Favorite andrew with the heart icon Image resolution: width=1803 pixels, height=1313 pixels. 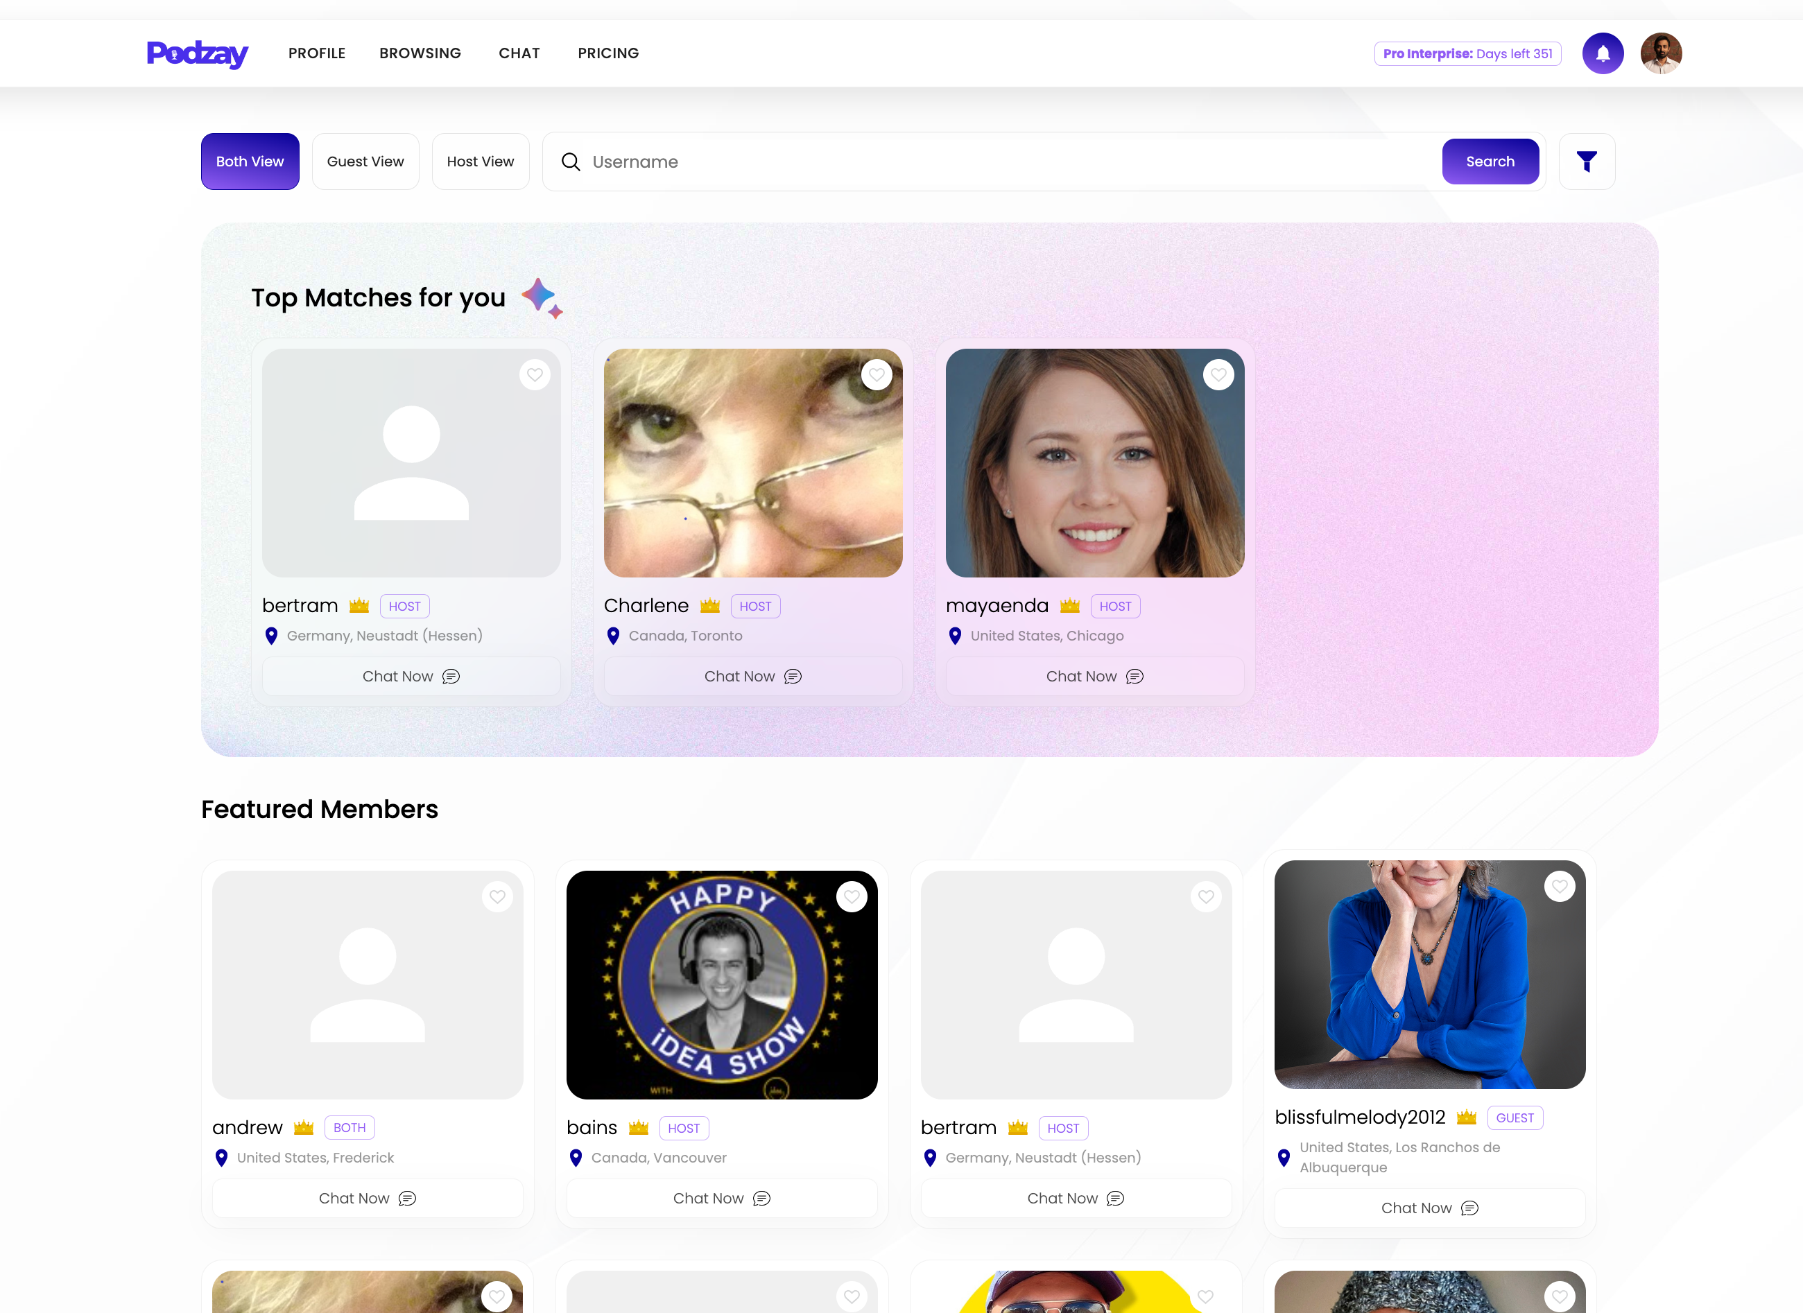pos(497,896)
